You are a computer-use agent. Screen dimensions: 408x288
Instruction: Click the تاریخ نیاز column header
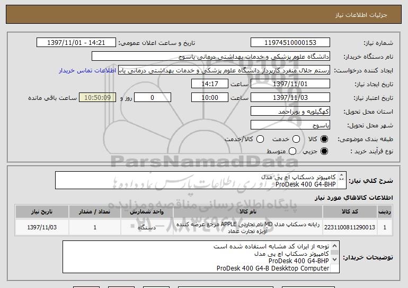click(42, 212)
